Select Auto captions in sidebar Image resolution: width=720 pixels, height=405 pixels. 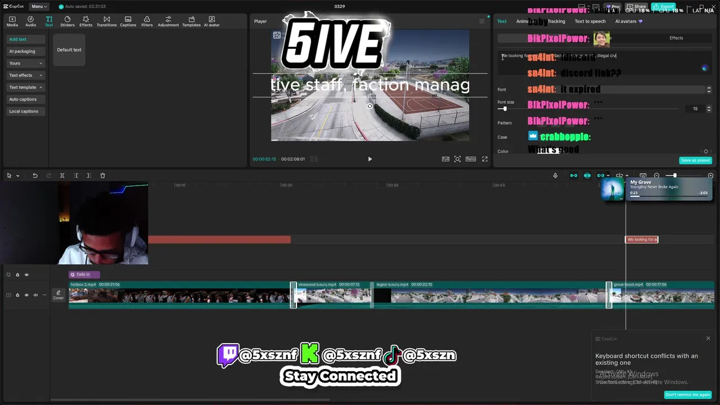click(x=25, y=100)
